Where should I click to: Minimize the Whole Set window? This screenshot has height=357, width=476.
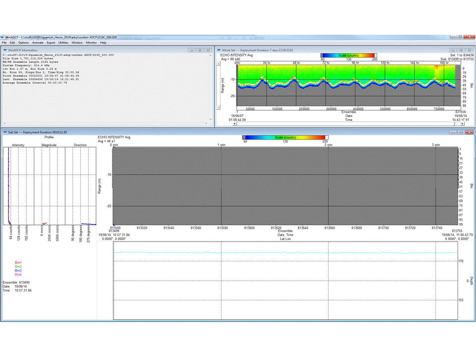(453, 50)
